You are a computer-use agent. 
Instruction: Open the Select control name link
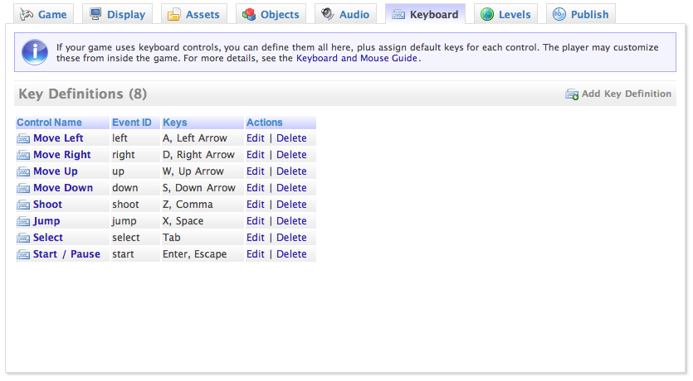pos(48,238)
